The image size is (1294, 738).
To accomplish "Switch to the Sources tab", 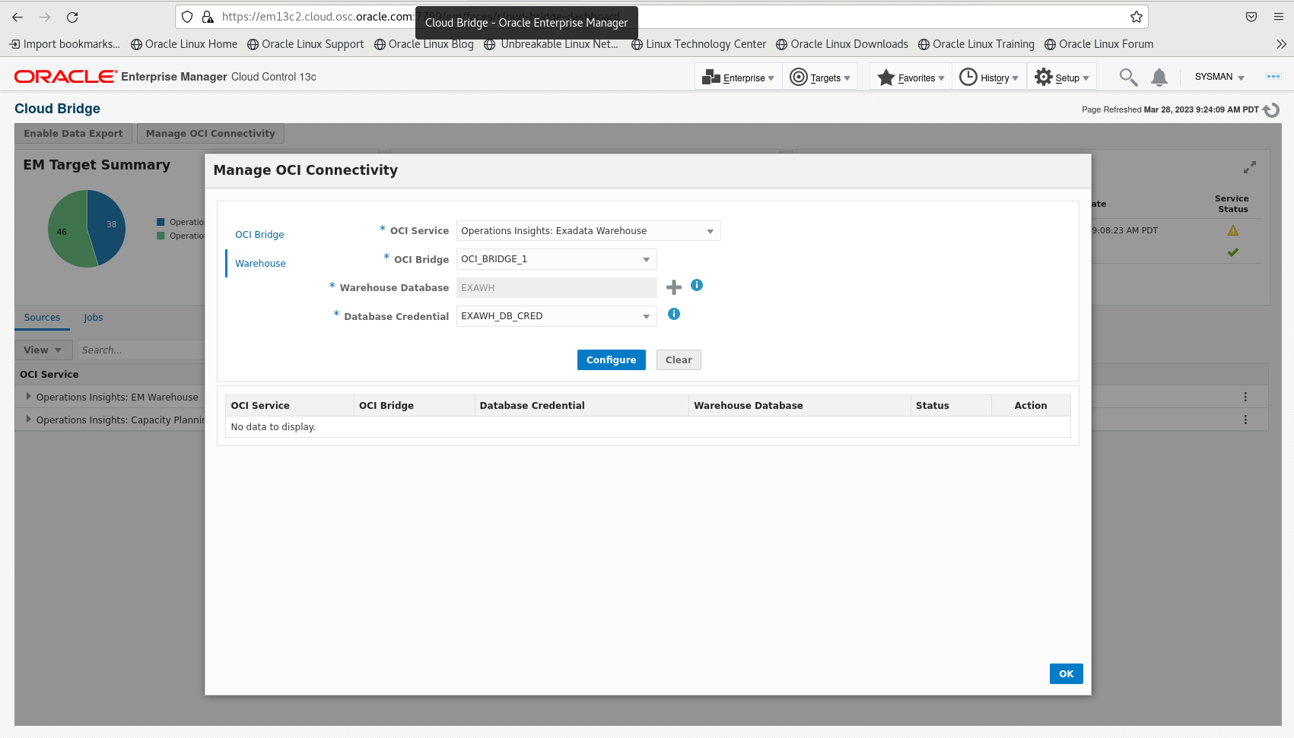I will (x=42, y=318).
